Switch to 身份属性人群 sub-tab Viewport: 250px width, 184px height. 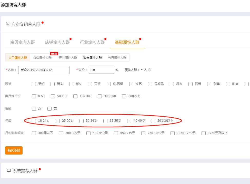click(42, 58)
